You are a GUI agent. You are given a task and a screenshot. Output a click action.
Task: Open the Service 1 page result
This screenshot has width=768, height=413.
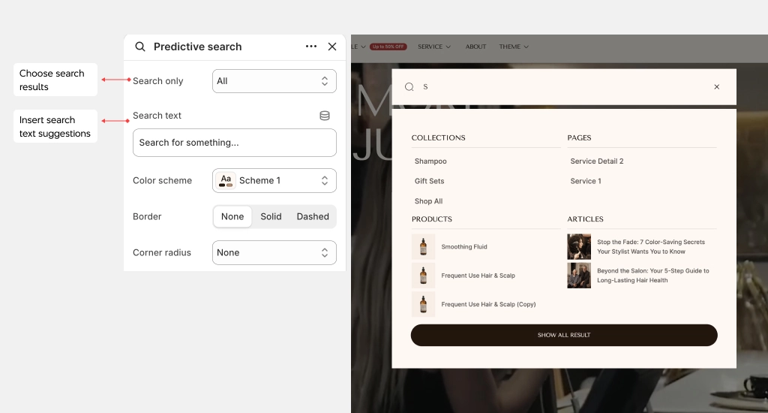click(586, 181)
